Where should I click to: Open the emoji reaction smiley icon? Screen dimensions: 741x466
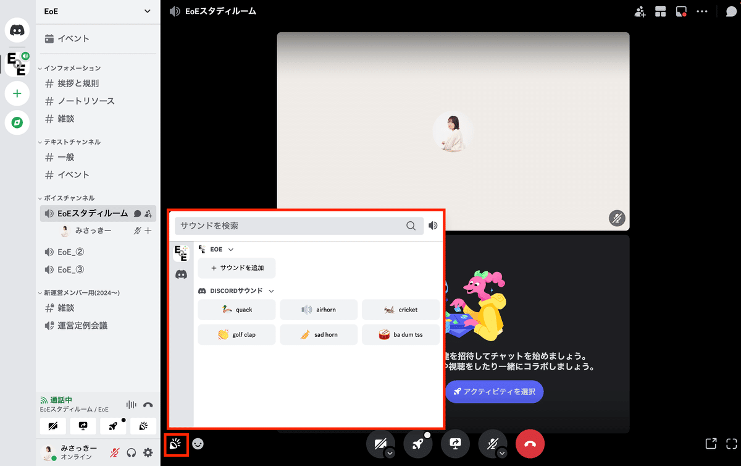click(x=198, y=444)
